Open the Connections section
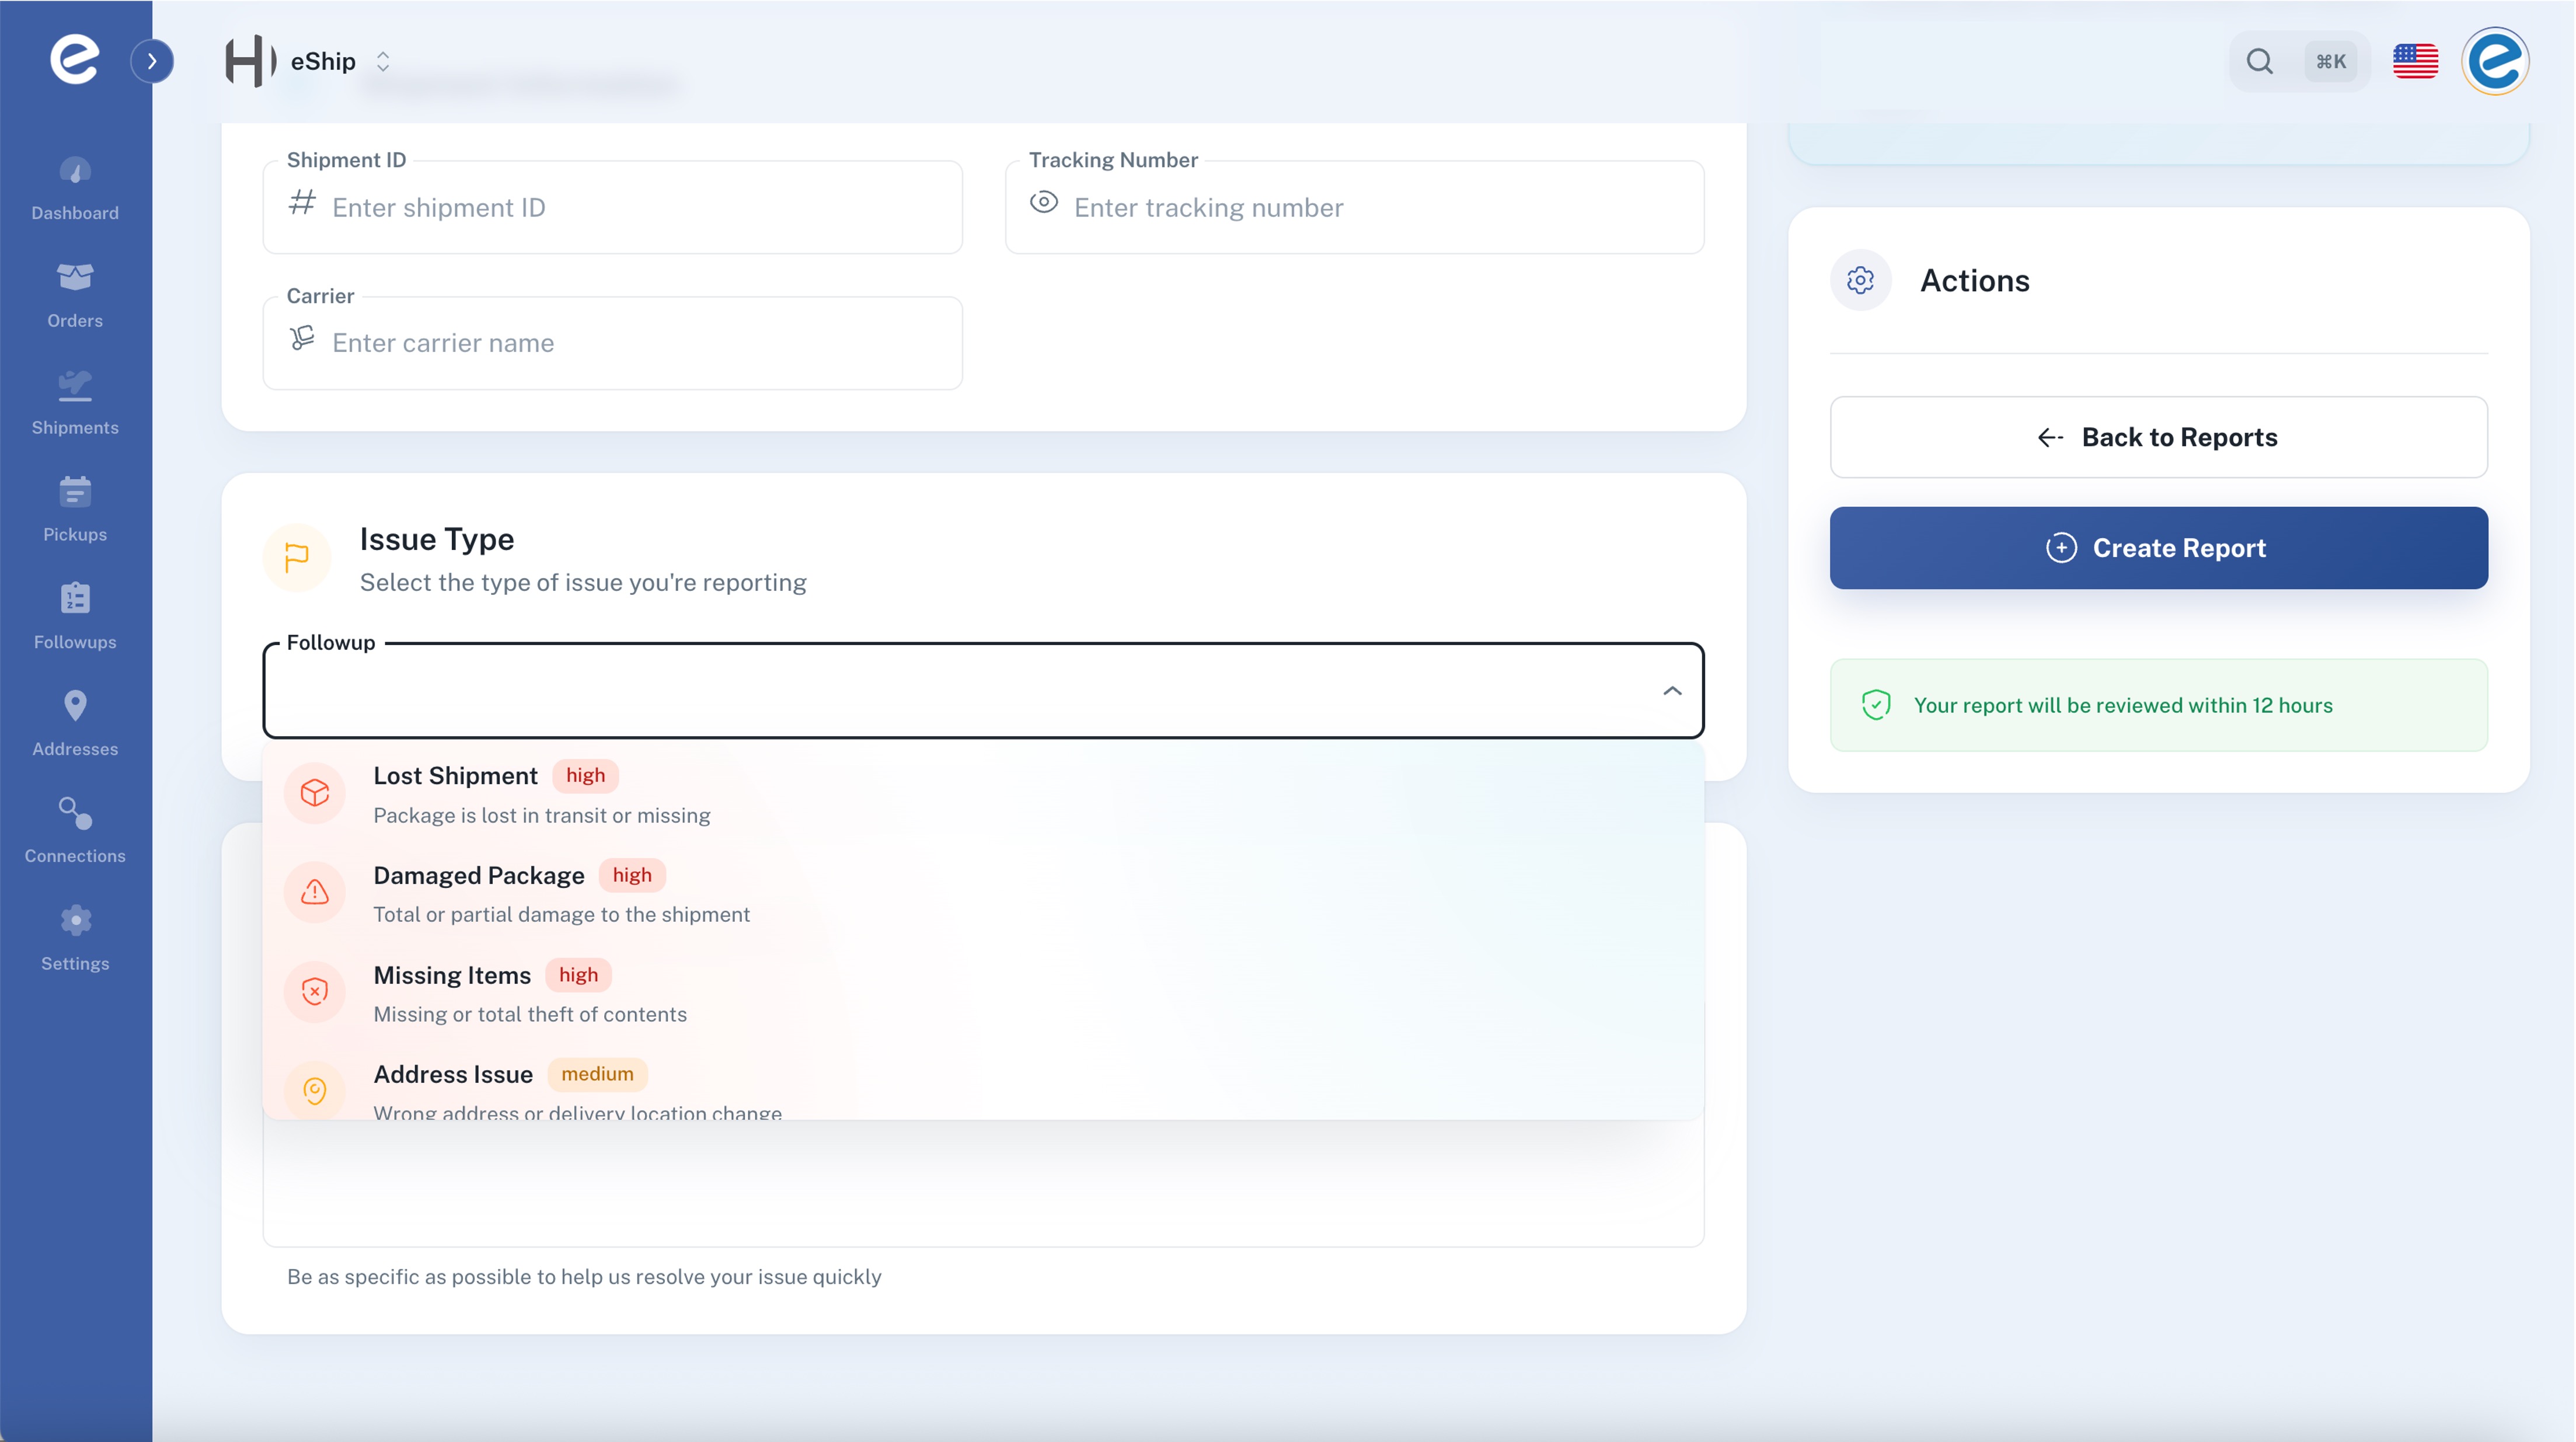Image resolution: width=2576 pixels, height=1442 pixels. coord(75,831)
